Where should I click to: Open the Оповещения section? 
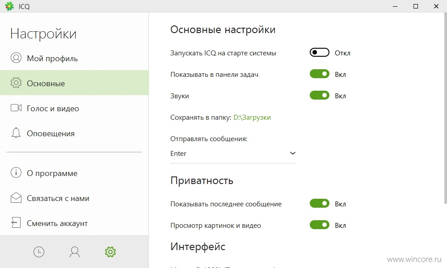click(74, 133)
